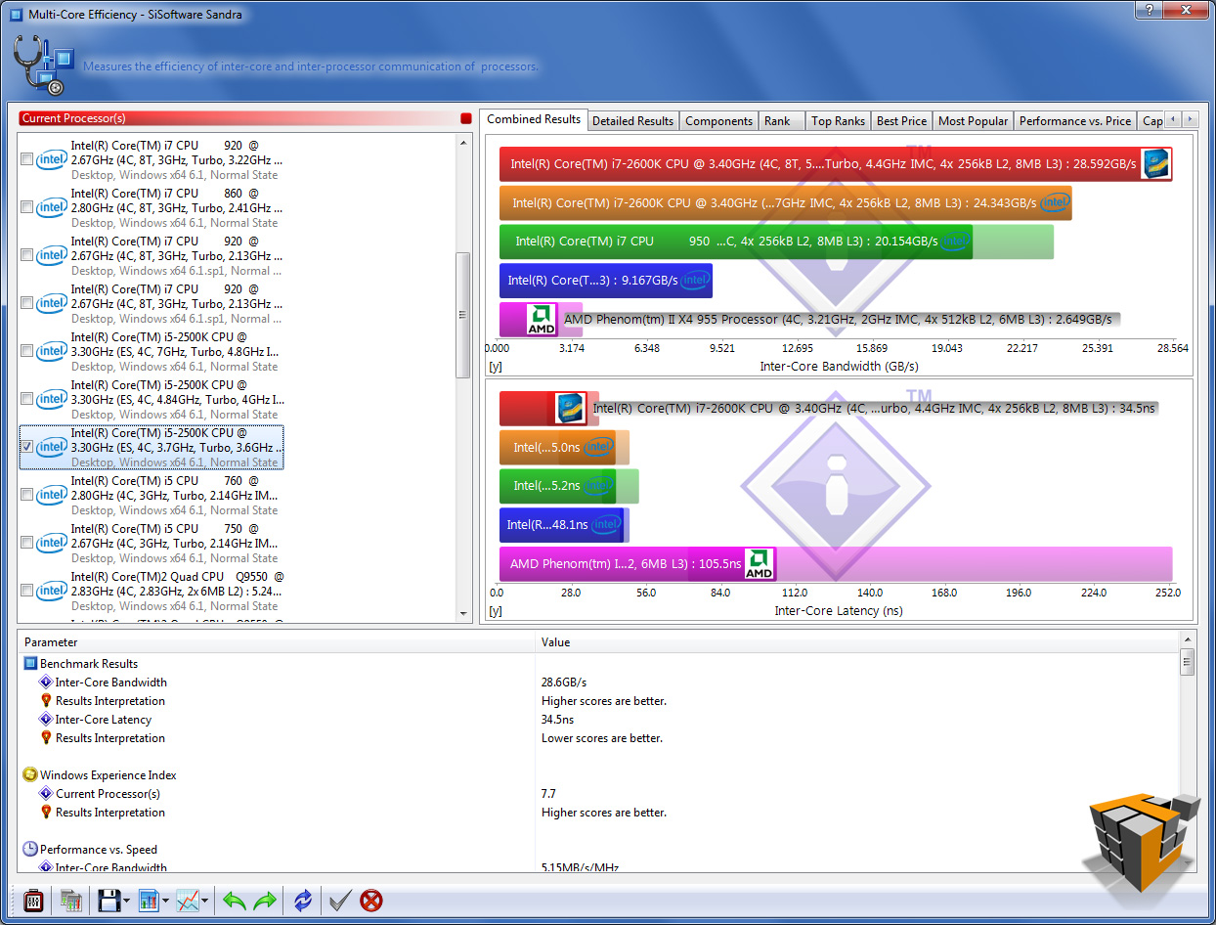1216x925 pixels.
Task: Click the Intel logo beside Core i7 860
Action: (x=52, y=208)
